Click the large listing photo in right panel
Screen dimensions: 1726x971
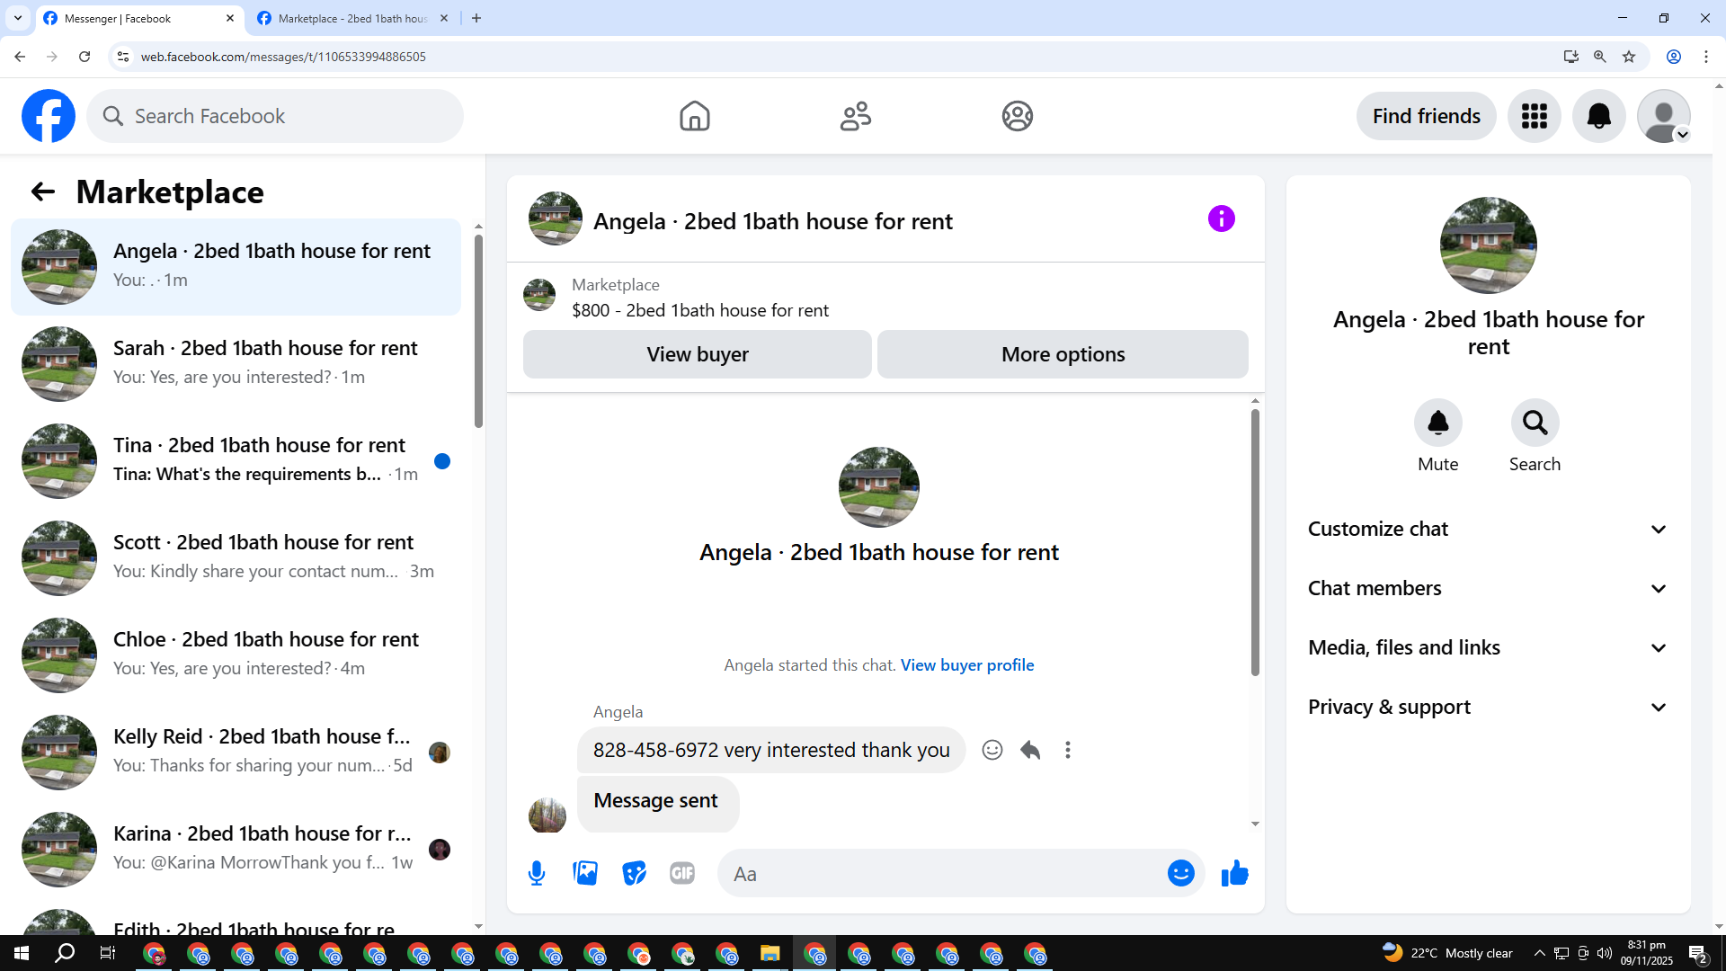pos(1489,245)
